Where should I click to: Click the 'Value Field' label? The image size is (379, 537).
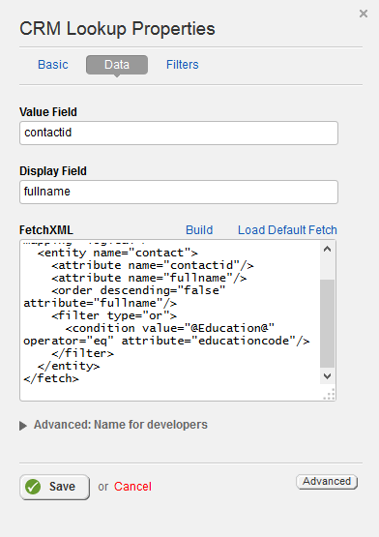[48, 112]
